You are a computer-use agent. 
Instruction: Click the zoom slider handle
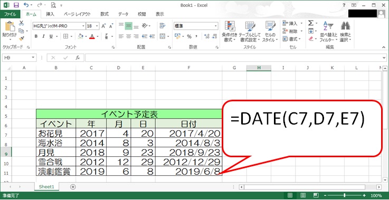click(x=344, y=195)
